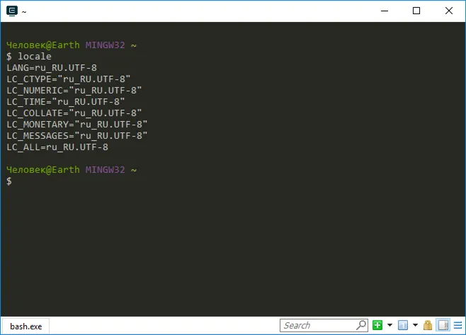Click the active console number icon
This screenshot has width=466, height=335.
[402, 325]
